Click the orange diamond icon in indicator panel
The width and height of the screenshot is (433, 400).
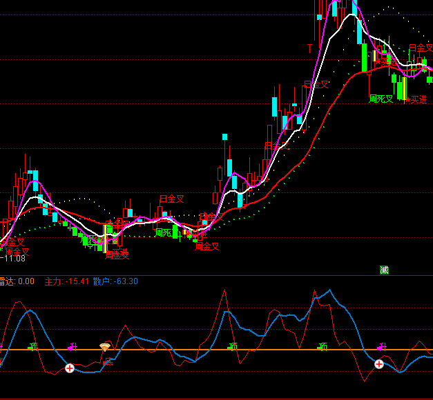click(x=105, y=347)
